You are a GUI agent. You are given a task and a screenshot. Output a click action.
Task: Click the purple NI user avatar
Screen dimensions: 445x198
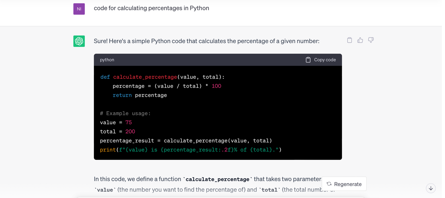pyautogui.click(x=79, y=9)
